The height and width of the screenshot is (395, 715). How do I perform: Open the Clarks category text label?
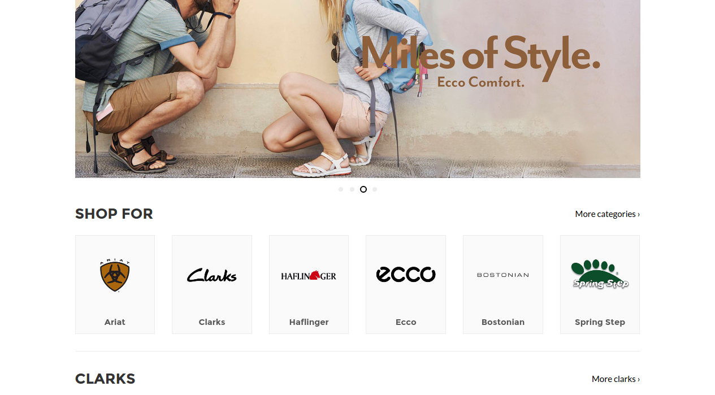point(212,322)
